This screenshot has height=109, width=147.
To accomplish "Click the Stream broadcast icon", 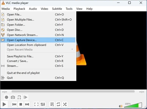I will pos(3,66).
